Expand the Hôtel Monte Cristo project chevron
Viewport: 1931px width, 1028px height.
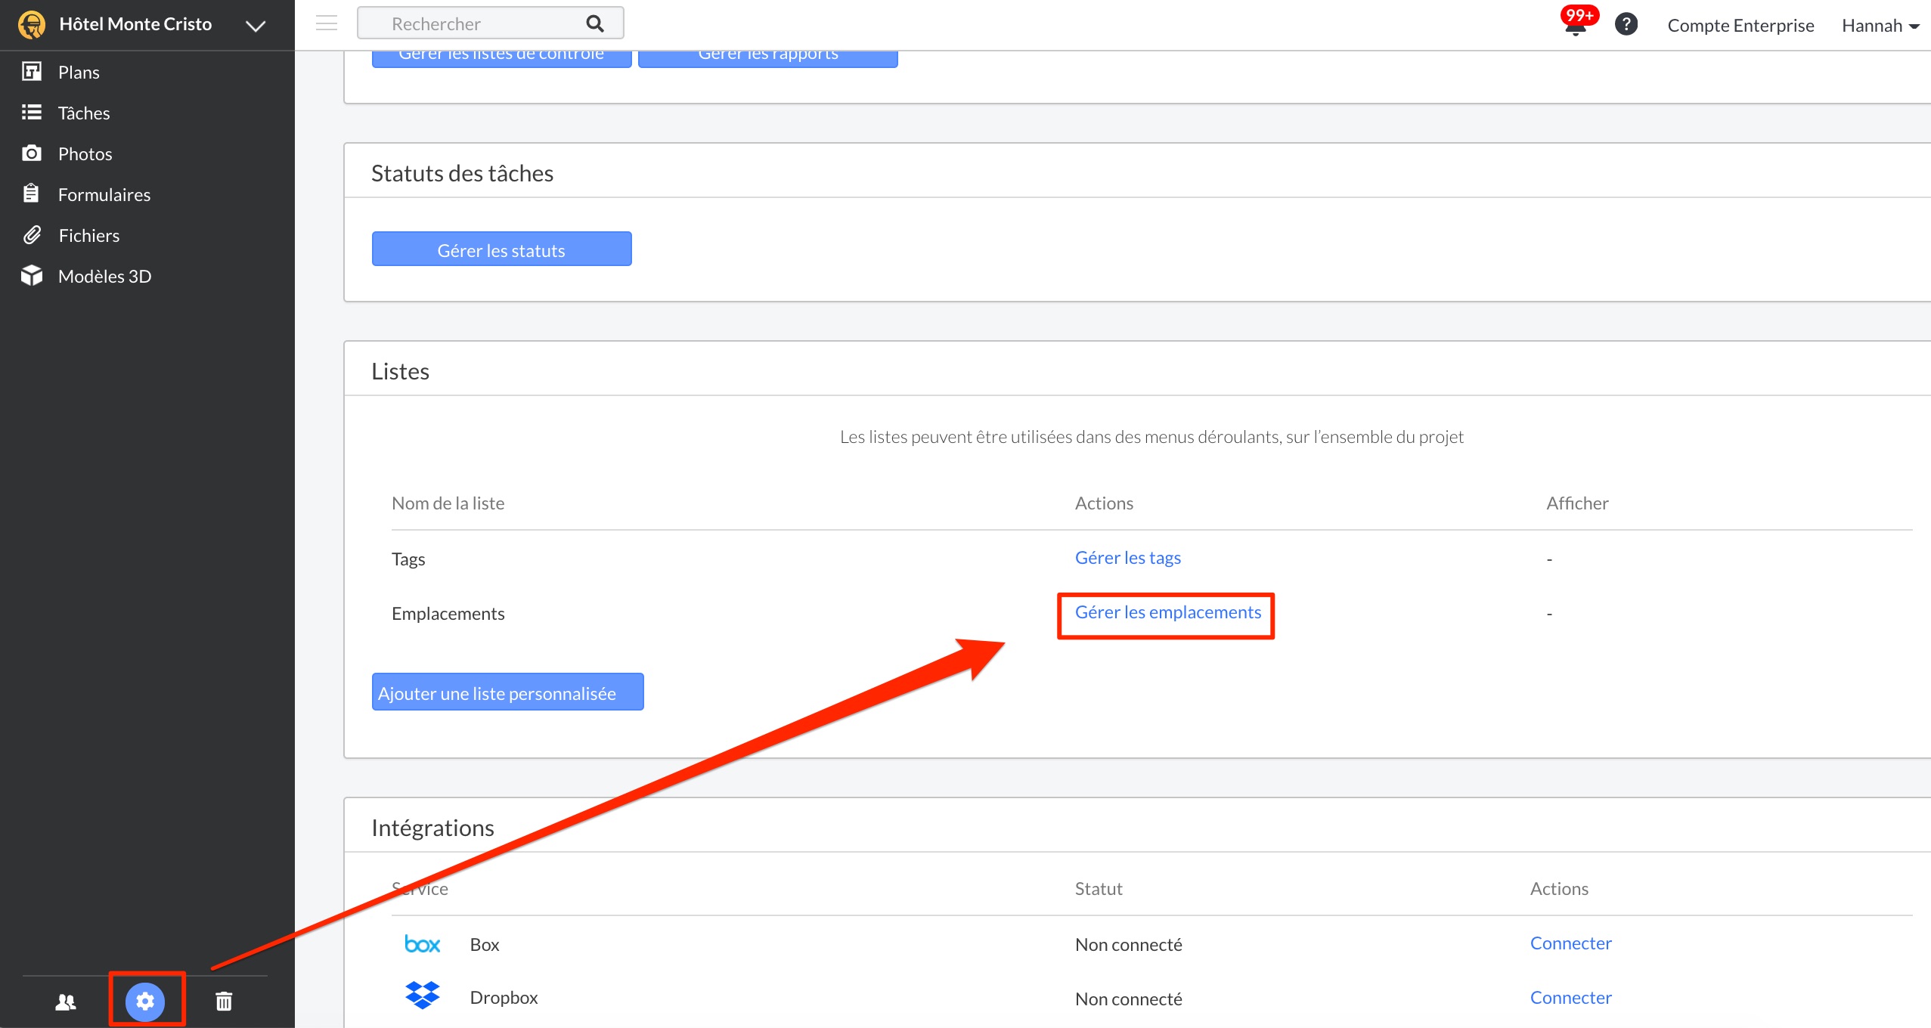pos(256,26)
